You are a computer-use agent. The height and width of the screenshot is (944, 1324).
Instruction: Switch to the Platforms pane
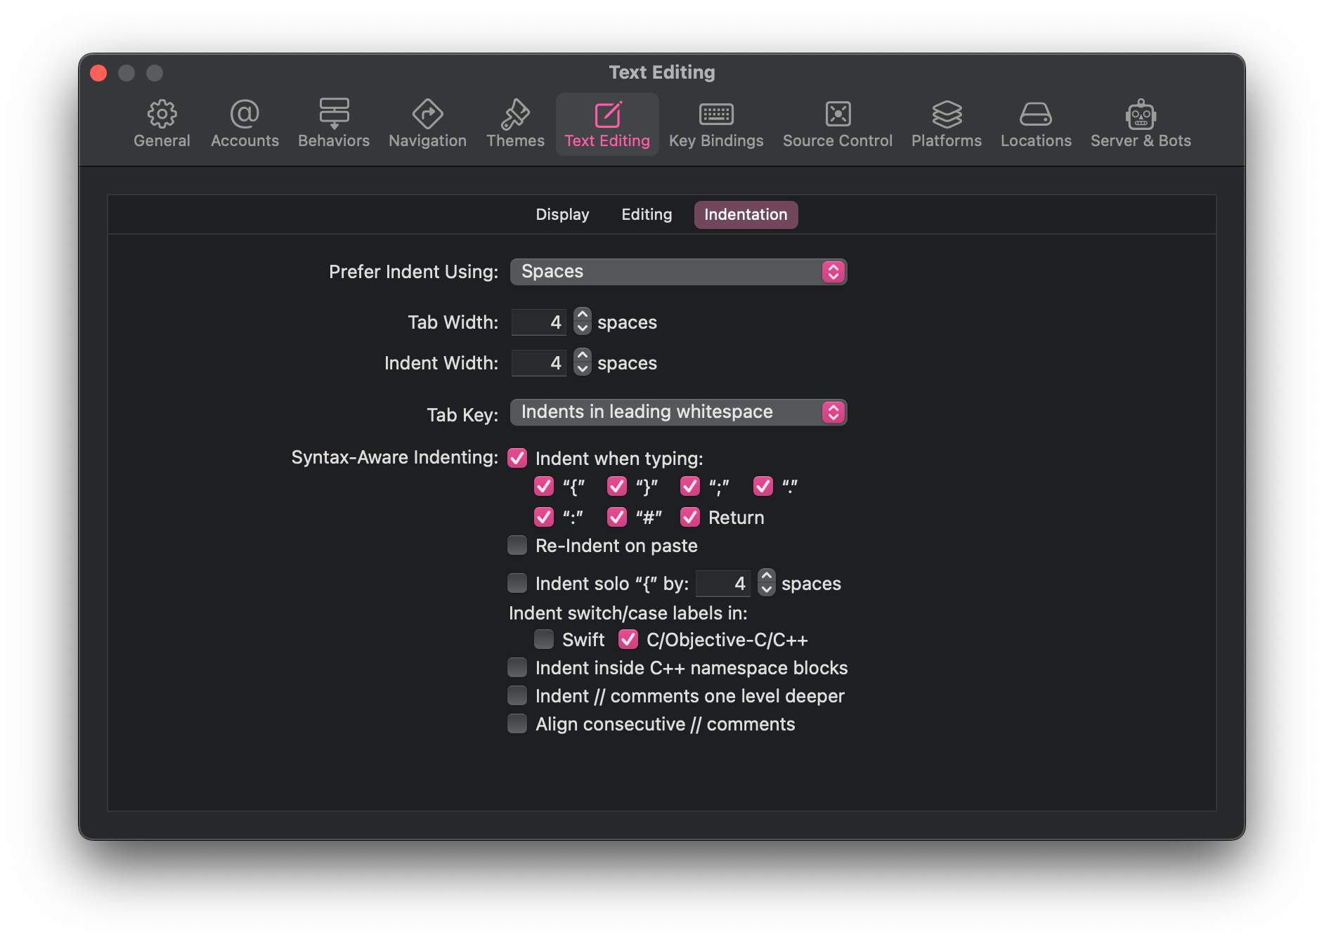pos(946,124)
